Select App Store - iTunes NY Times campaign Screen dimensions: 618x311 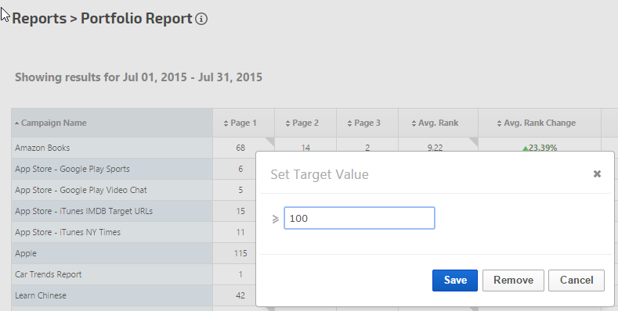coord(112,232)
